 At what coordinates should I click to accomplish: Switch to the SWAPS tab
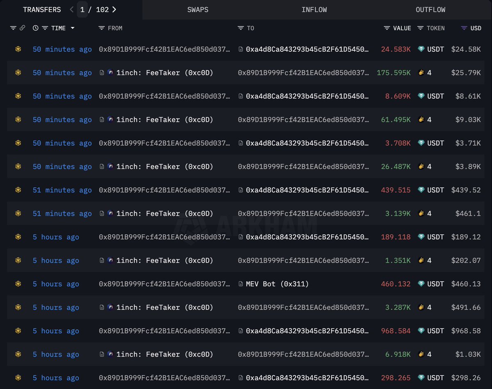pyautogui.click(x=198, y=9)
